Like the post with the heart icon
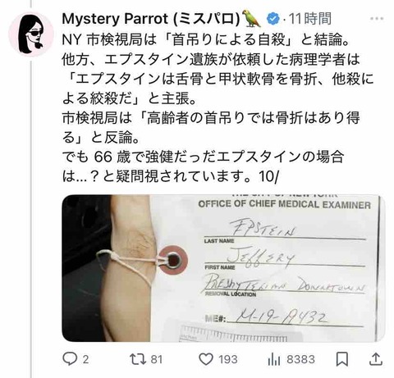Image resolution: width=394 pixels, height=378 pixels. pos(206,359)
